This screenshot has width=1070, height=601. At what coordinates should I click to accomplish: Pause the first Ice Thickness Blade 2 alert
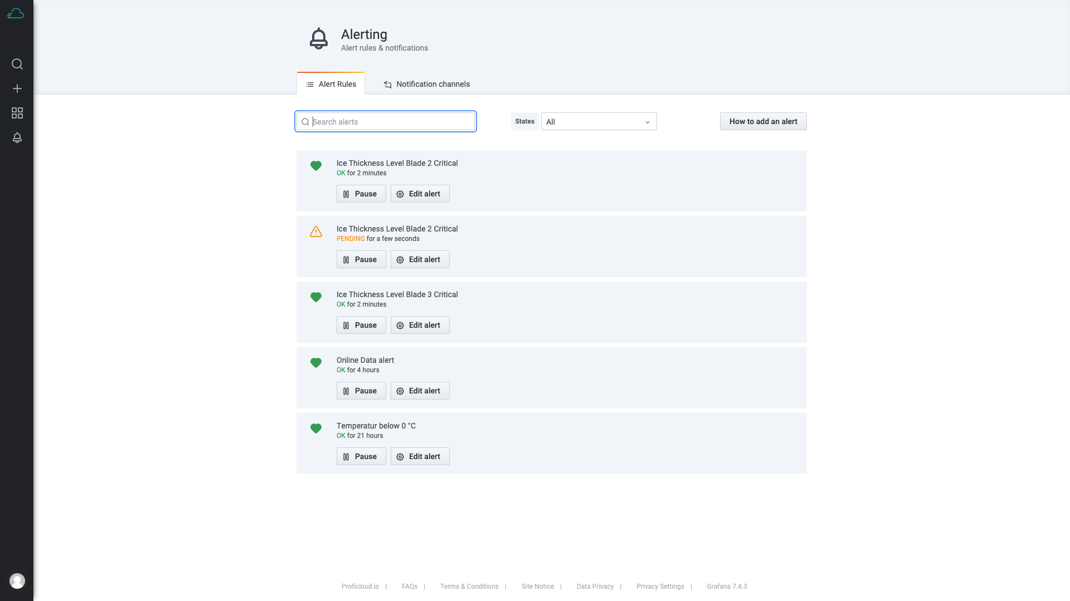click(x=361, y=194)
